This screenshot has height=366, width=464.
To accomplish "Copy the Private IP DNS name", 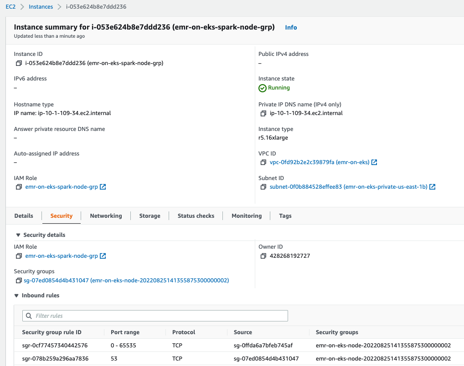I will pos(263,113).
